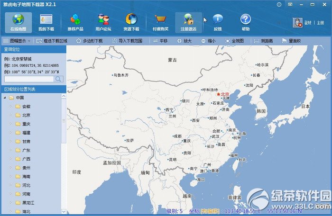Click 导入下载范围 import range
Viewport: 332px width, 216px height.
(x=127, y=41)
